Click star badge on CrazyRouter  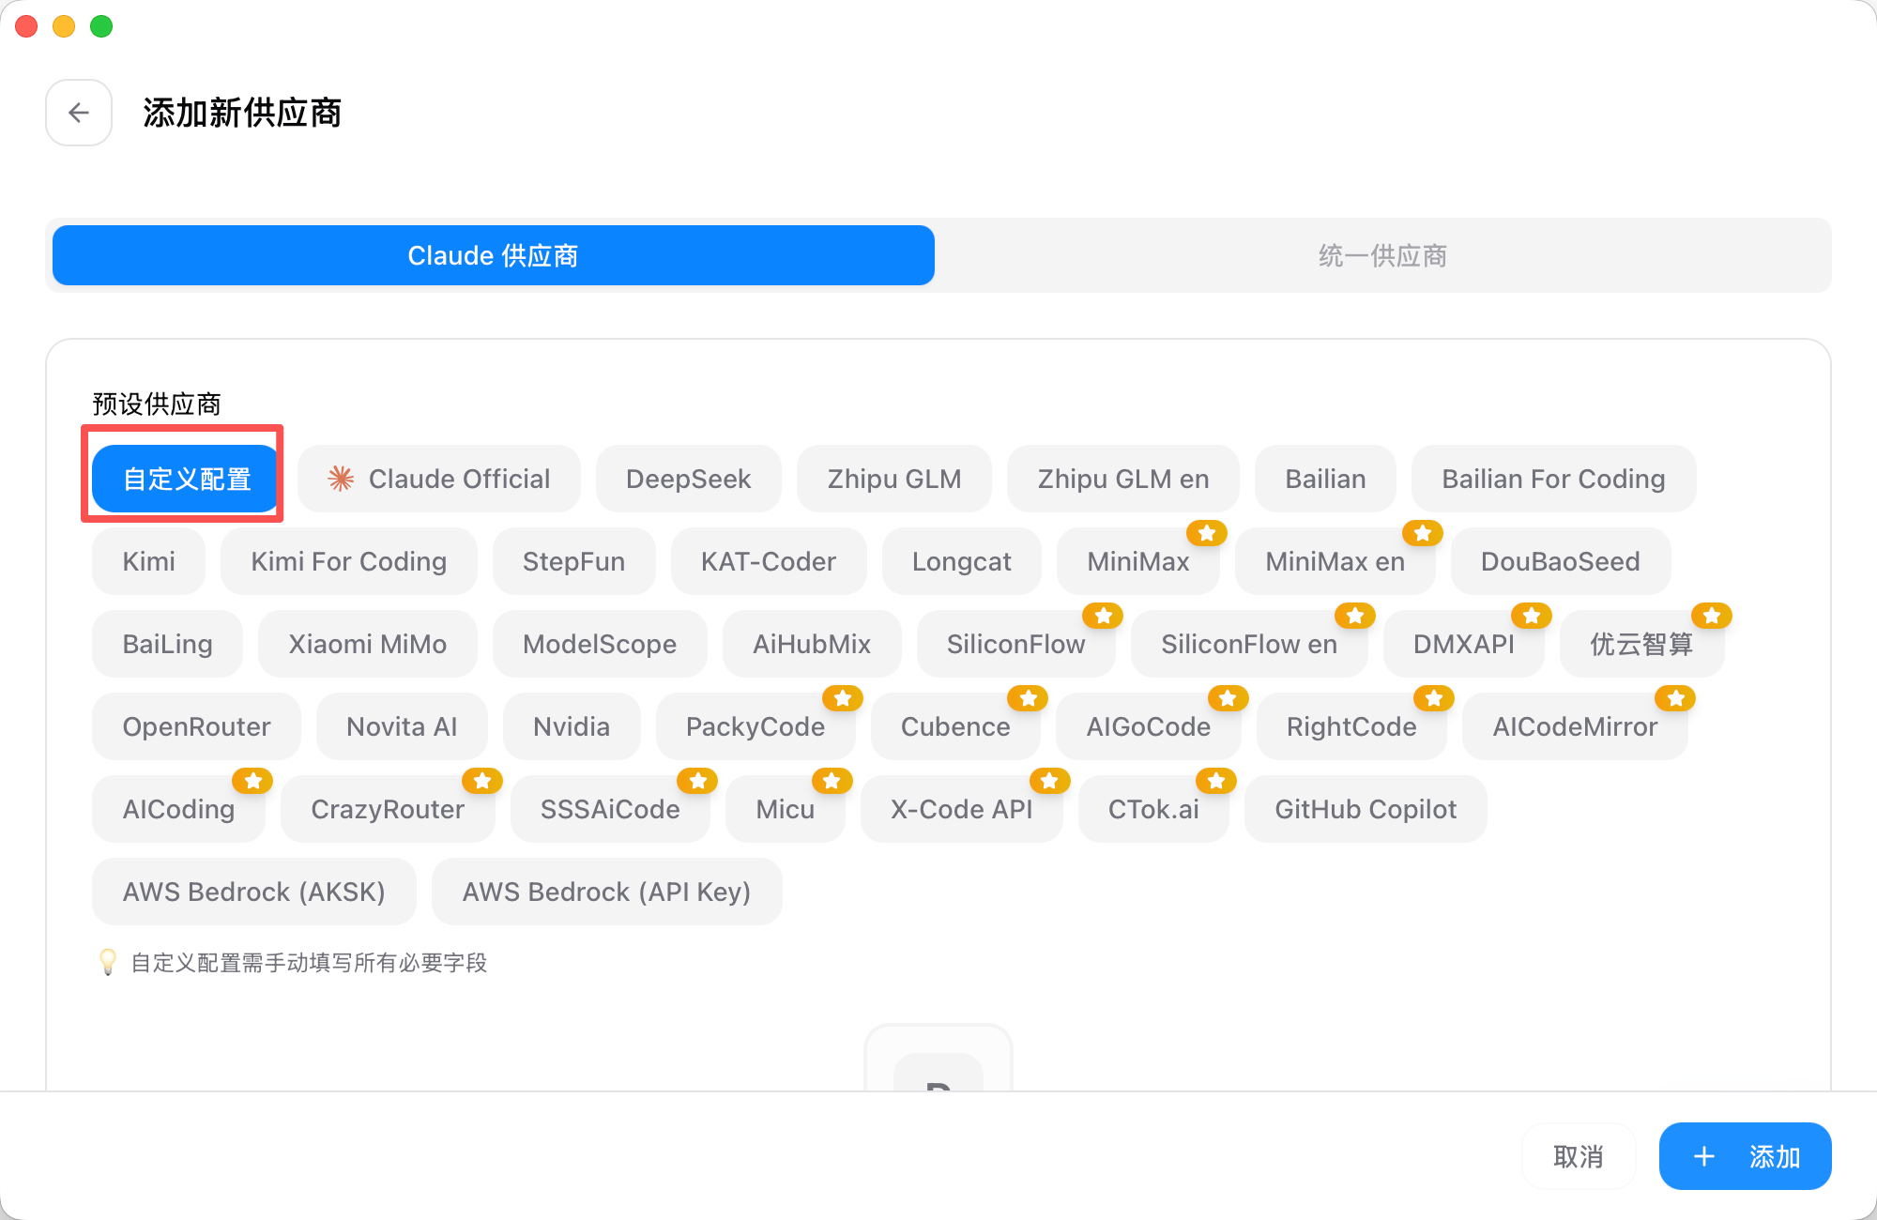tap(482, 781)
